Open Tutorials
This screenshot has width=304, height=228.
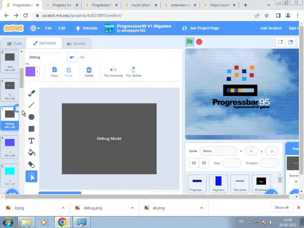click(86, 28)
